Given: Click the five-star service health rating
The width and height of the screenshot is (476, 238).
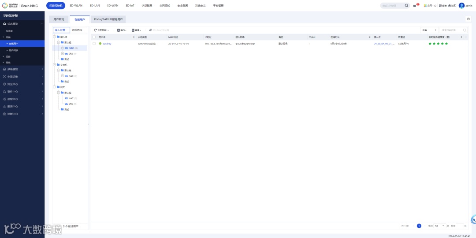Looking at the screenshot, I should (x=438, y=44).
